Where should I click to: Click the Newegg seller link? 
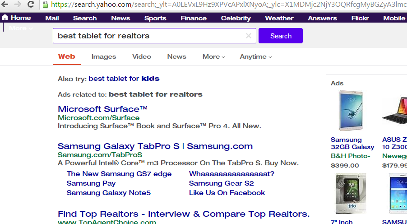pos(394,156)
